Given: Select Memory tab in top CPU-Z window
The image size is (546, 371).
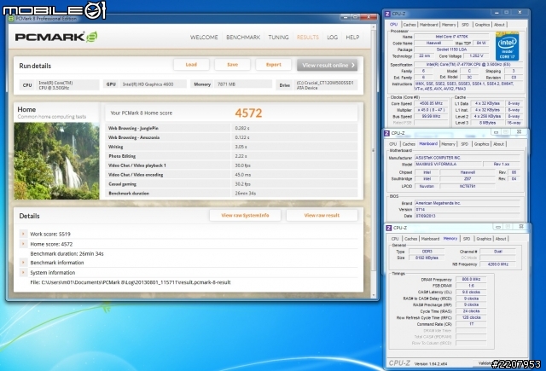Looking at the screenshot, I should click(449, 25).
